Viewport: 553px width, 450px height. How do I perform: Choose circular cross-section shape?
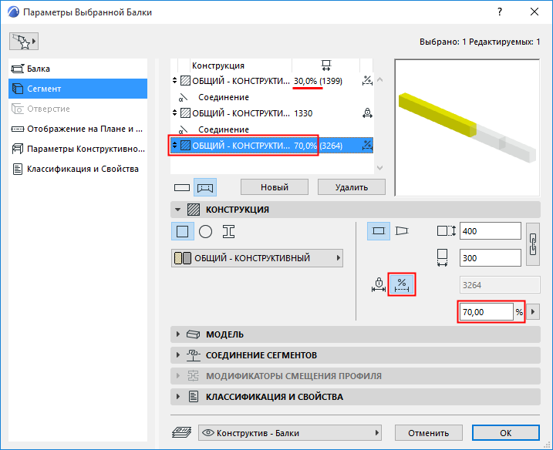click(205, 231)
